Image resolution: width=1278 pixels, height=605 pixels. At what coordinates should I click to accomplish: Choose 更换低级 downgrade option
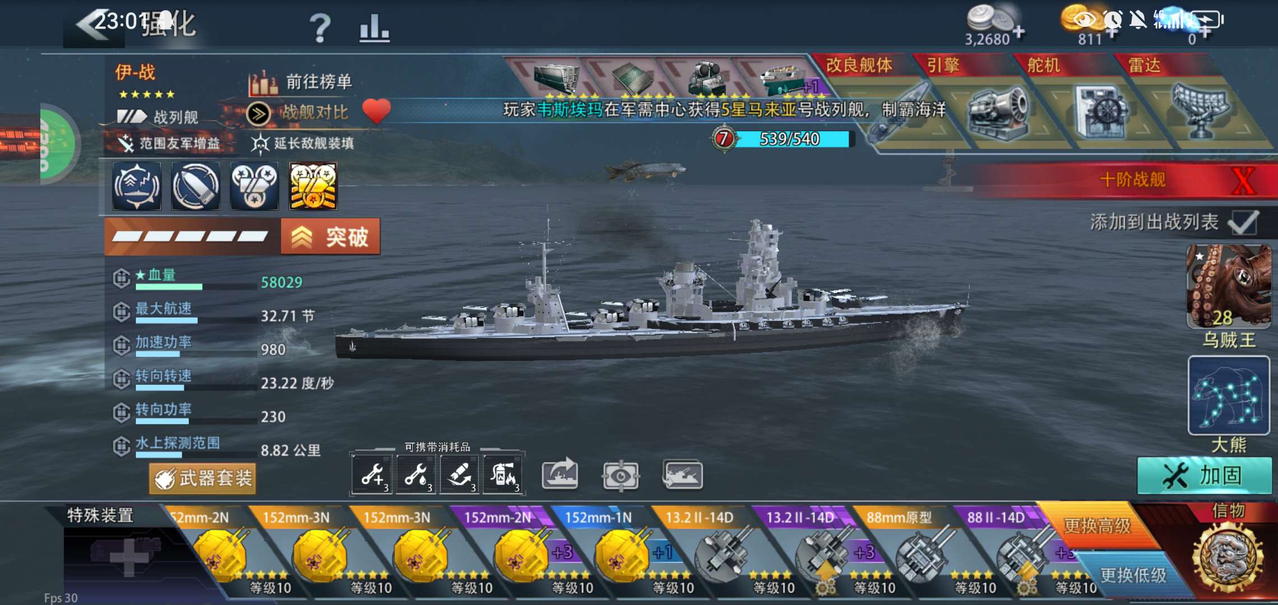click(1132, 575)
